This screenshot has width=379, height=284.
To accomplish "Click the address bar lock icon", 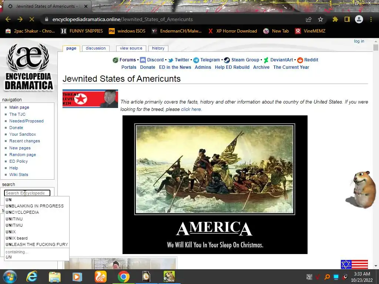I will pyautogui.click(x=47, y=19).
